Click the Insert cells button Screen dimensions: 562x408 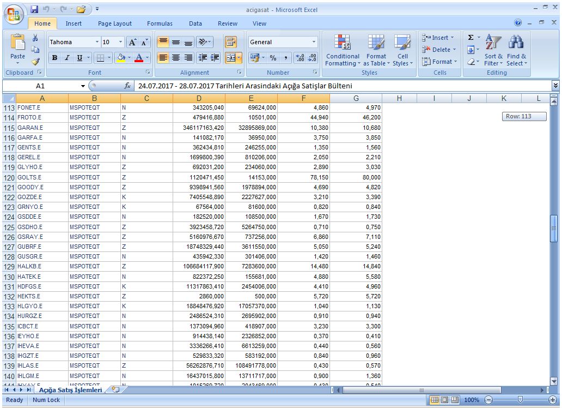click(x=438, y=37)
